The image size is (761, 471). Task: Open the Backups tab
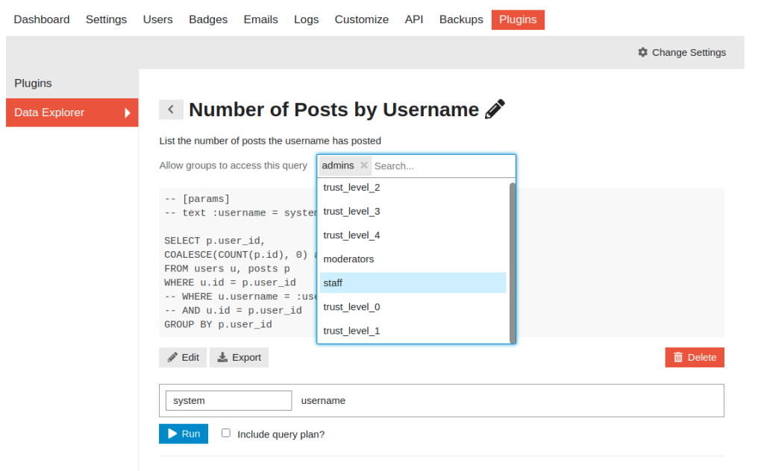pyautogui.click(x=461, y=19)
